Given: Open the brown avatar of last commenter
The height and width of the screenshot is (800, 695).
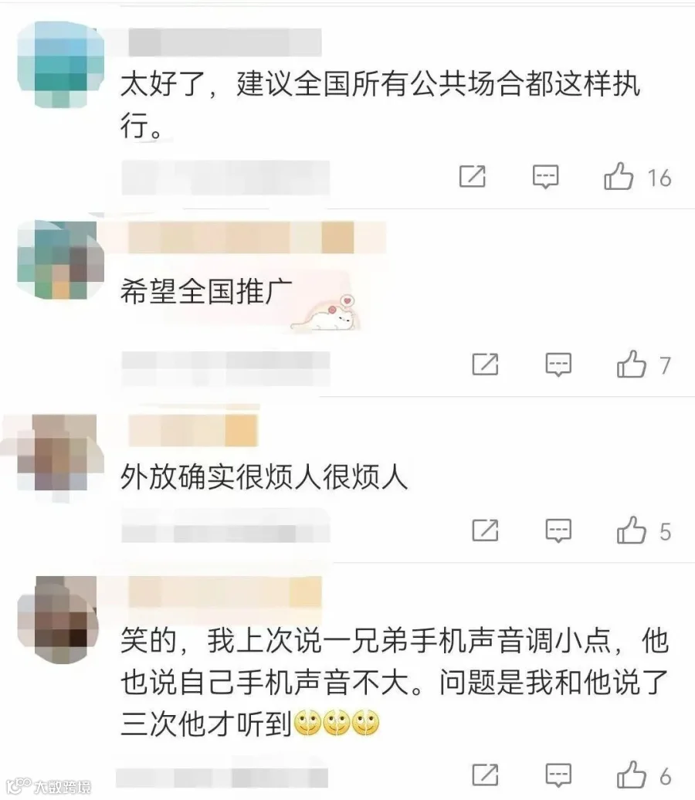Looking at the screenshot, I should [58, 619].
